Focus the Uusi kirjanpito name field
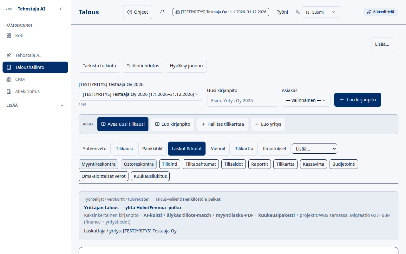This screenshot has height=254, width=406. click(x=243, y=100)
